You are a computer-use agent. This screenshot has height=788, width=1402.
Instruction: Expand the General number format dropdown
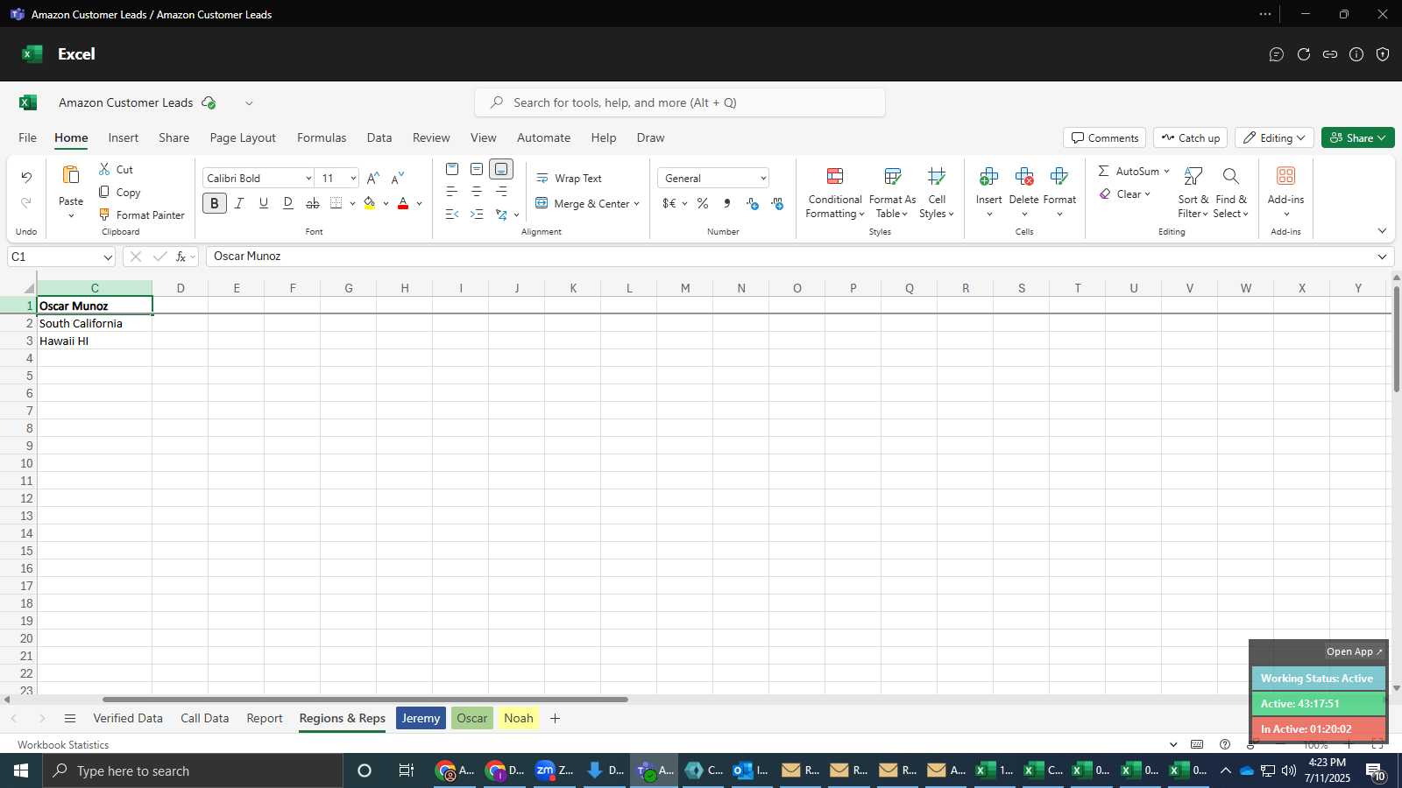coord(763,178)
